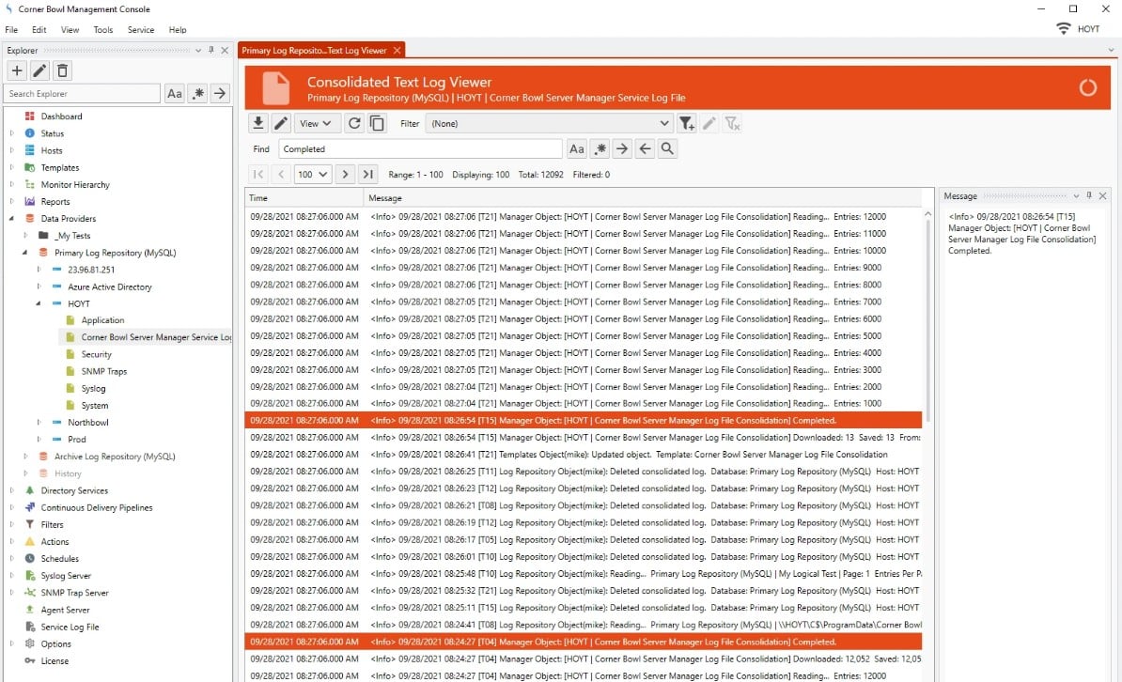1122x682 pixels.
Task: Select log row with Entries: 12000 at 08:27:06 [T21]
Action: point(584,216)
